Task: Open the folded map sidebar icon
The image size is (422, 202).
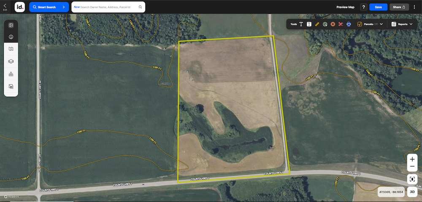Action: [x=11, y=49]
